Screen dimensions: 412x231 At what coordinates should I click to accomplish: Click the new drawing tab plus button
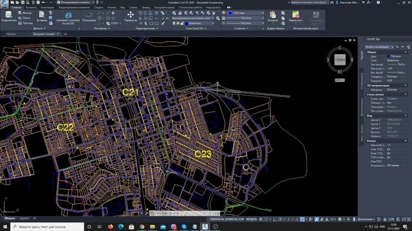coord(65,34)
